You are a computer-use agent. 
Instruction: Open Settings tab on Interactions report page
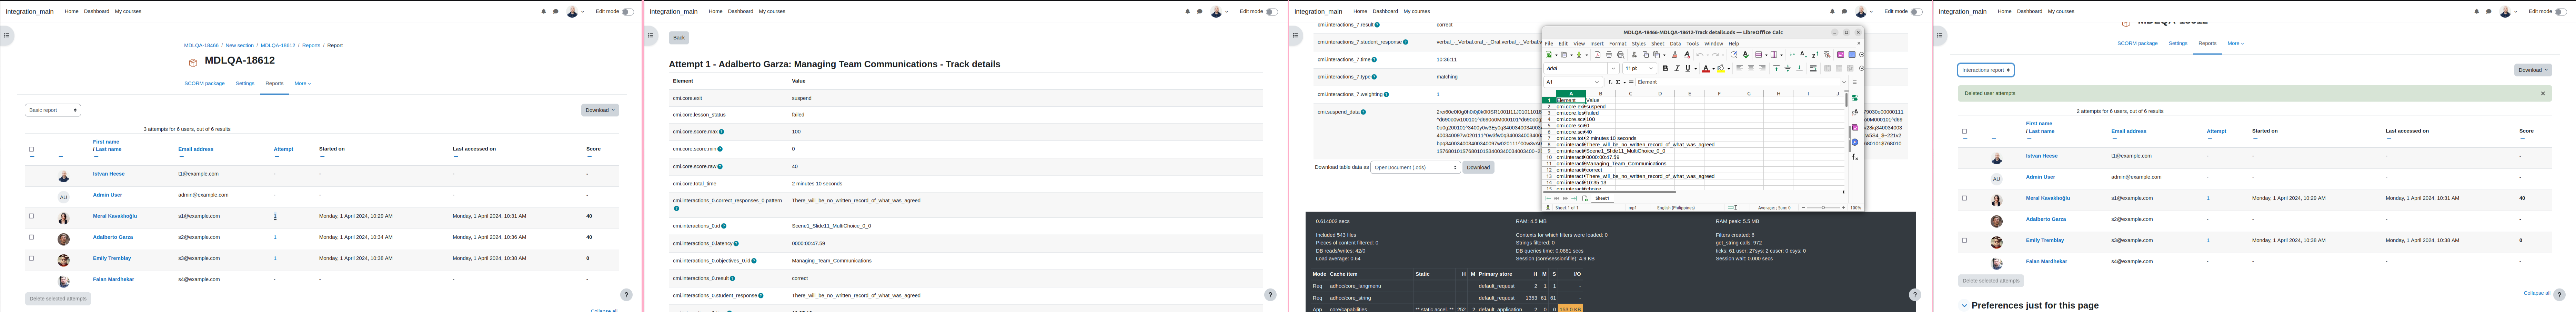click(2178, 44)
